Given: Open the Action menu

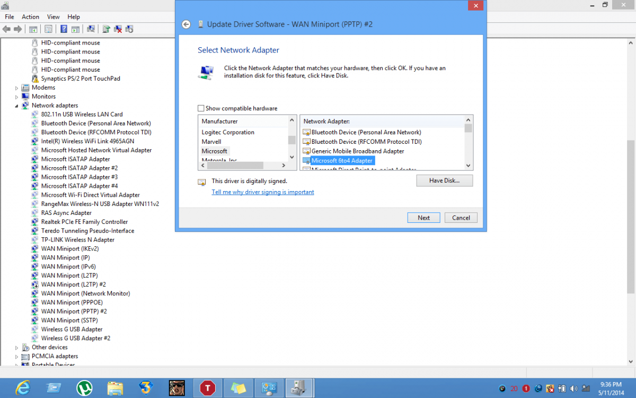Looking at the screenshot, I should point(30,16).
